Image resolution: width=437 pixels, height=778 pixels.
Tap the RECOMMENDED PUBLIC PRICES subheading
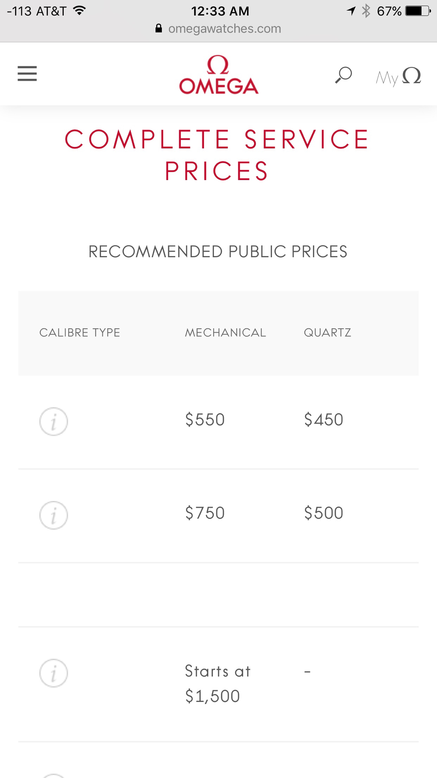click(218, 252)
